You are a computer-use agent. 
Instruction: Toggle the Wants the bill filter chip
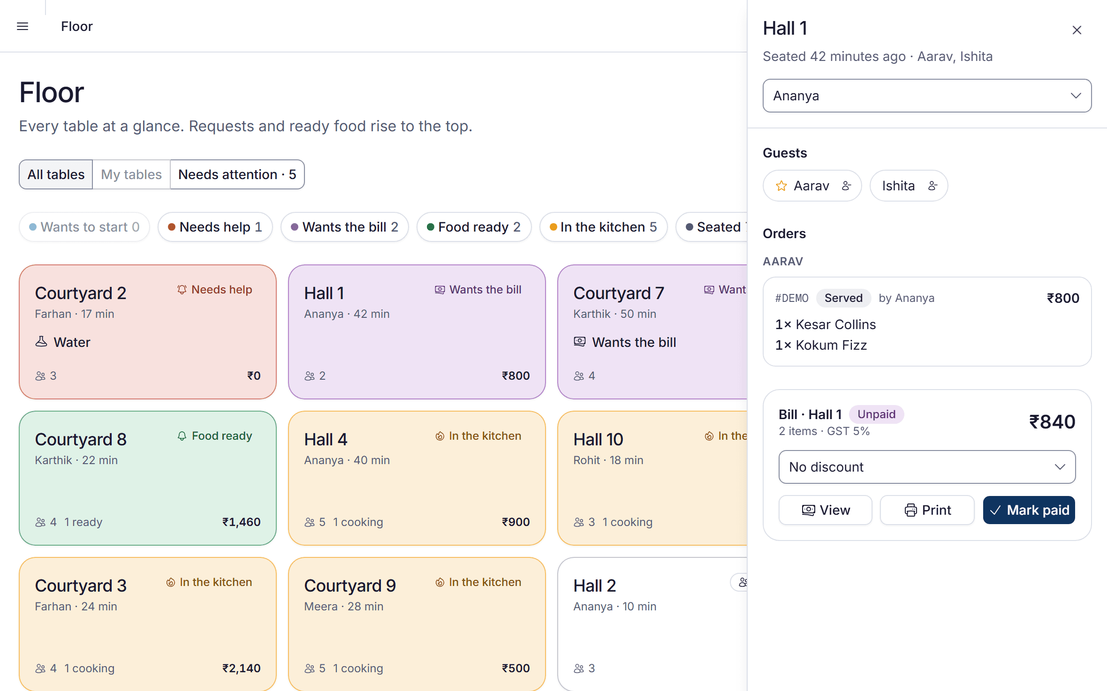pyautogui.click(x=345, y=227)
